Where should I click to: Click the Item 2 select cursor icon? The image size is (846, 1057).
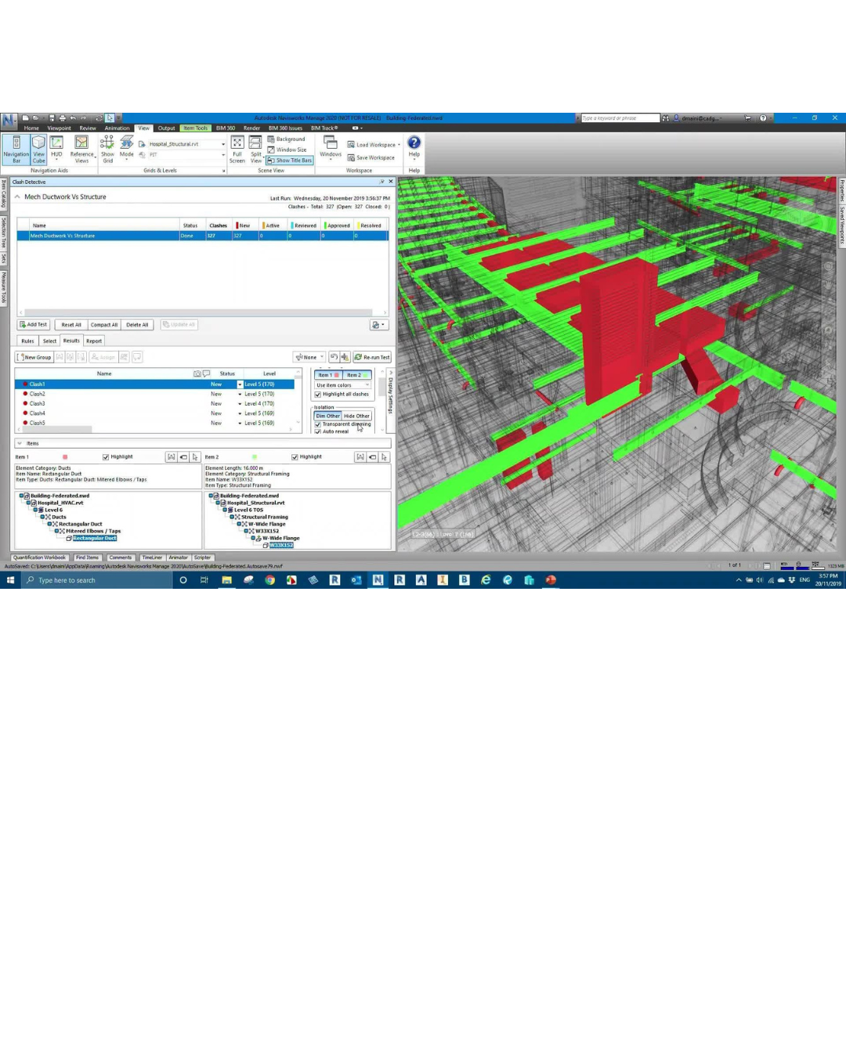(384, 456)
